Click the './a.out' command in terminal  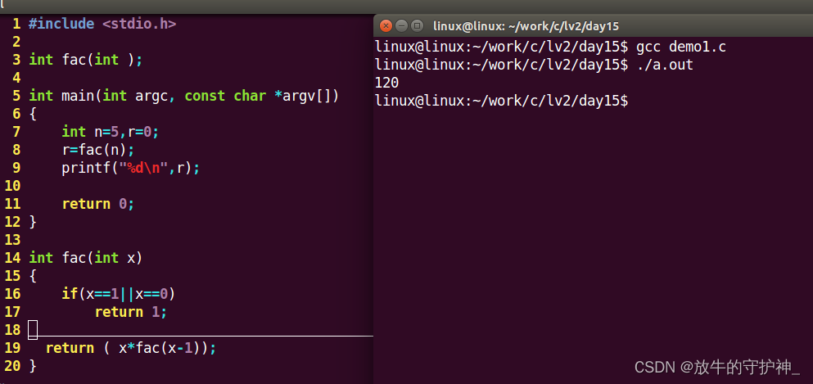665,66
